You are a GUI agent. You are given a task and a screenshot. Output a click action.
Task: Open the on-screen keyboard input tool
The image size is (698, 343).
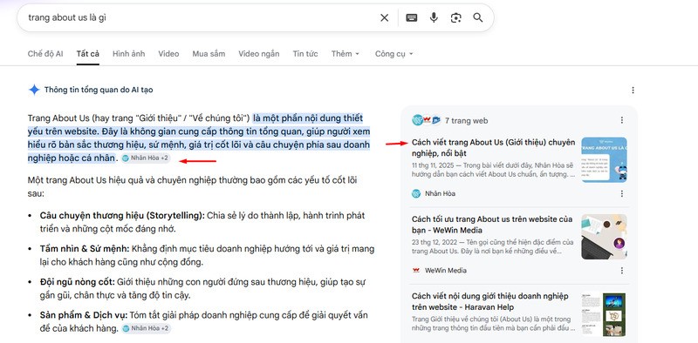tap(412, 17)
